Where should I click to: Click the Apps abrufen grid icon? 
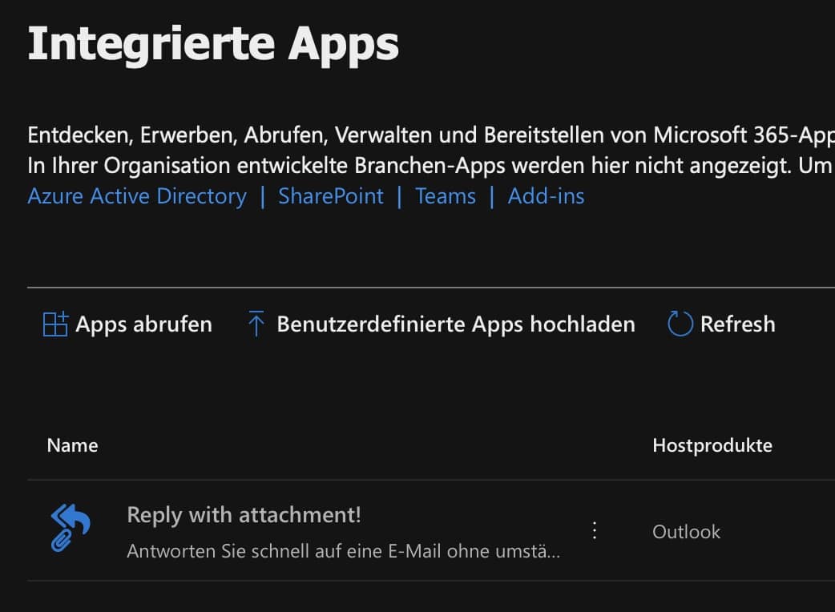(x=55, y=324)
